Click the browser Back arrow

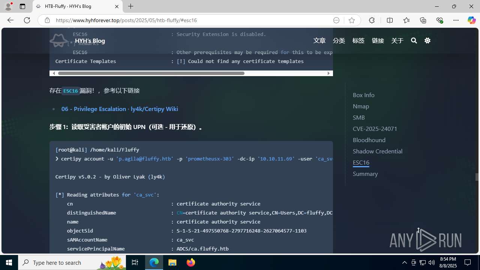(10, 20)
